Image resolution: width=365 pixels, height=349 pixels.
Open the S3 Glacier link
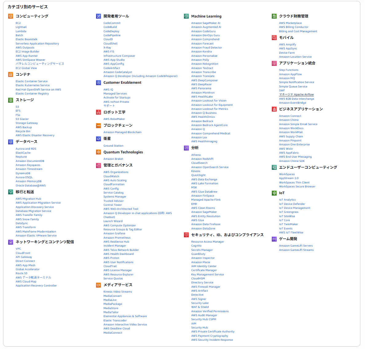coord(22,119)
